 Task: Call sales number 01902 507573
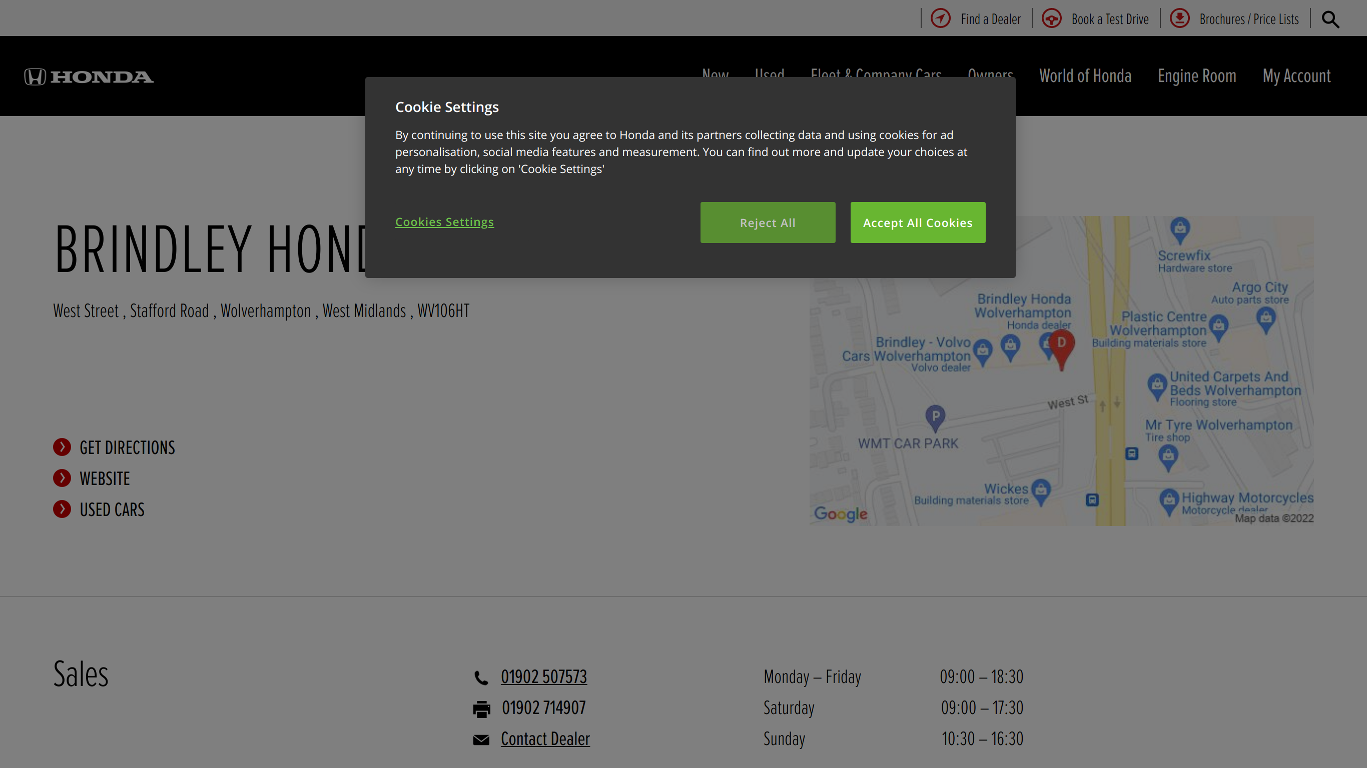pos(544,677)
